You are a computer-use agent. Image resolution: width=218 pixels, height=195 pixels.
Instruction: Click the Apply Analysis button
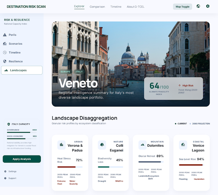[22, 159]
